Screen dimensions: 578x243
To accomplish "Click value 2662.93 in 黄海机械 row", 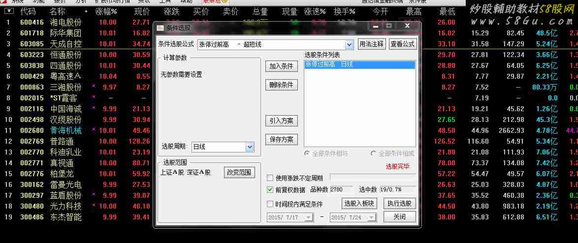I will coord(511,131).
